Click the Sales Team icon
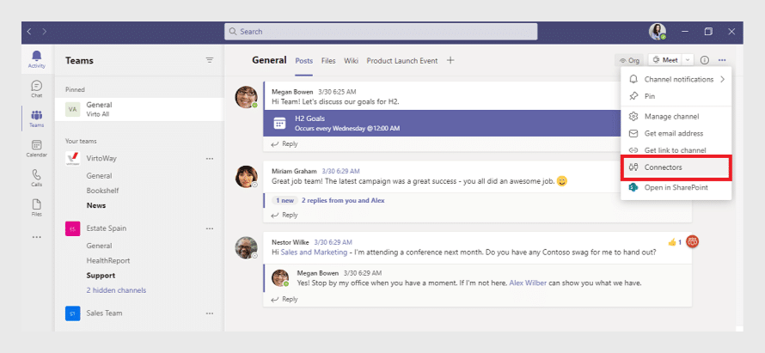Viewport: 765px width, 353px height. 73,313
